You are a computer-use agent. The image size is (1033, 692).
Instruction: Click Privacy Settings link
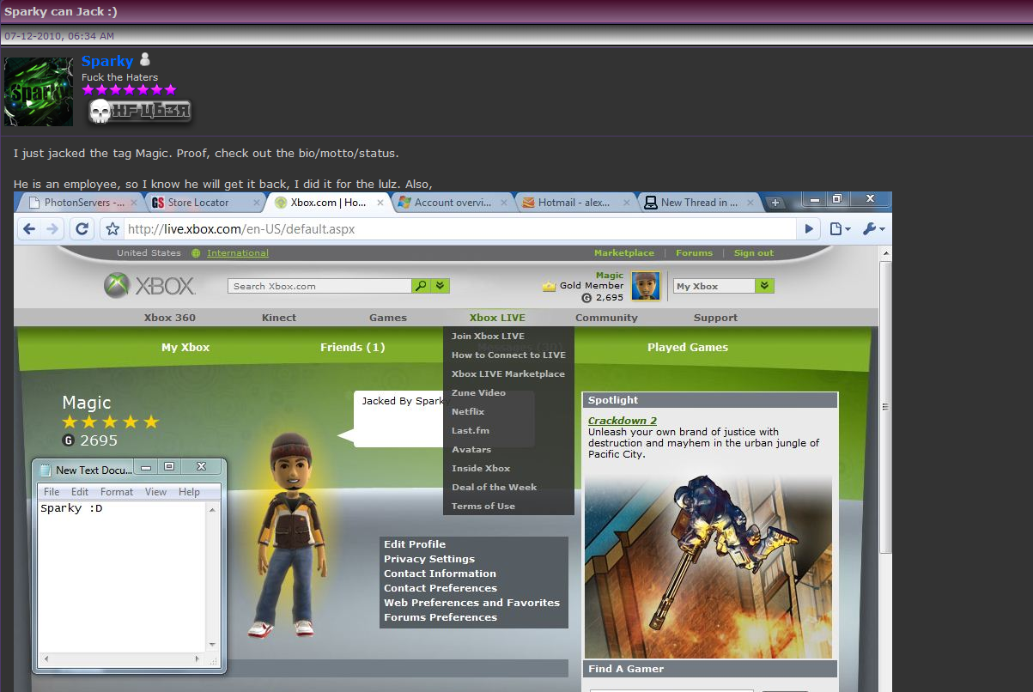pos(429,559)
